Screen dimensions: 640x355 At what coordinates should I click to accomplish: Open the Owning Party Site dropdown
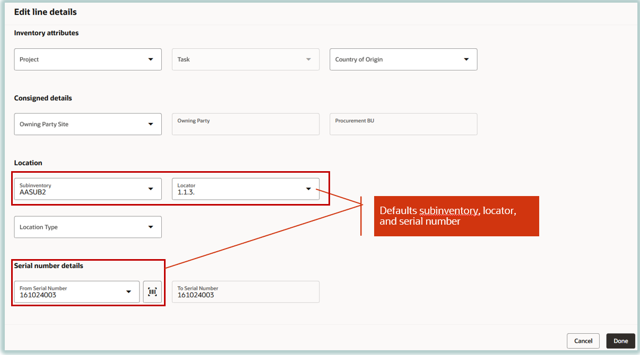[x=88, y=124]
